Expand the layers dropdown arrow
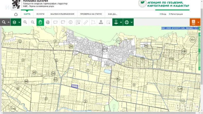 [19, 22]
